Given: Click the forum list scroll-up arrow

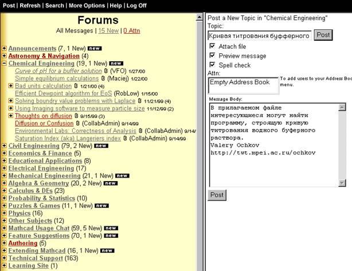Looking at the screenshot, I should (x=200, y=17).
